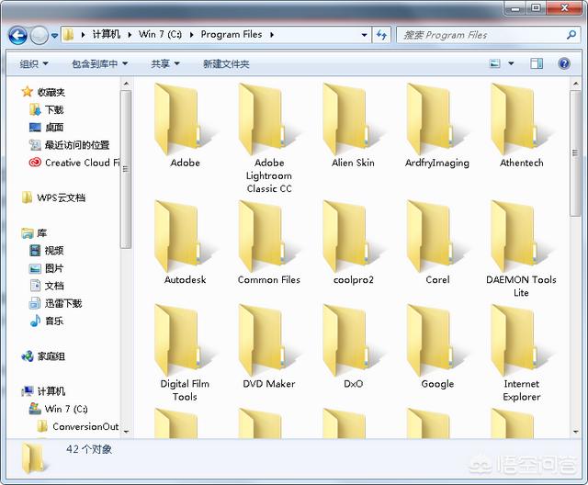Image resolution: width=588 pixels, height=485 pixels.
Task: Click 新建文件夹 button
Action: click(226, 64)
